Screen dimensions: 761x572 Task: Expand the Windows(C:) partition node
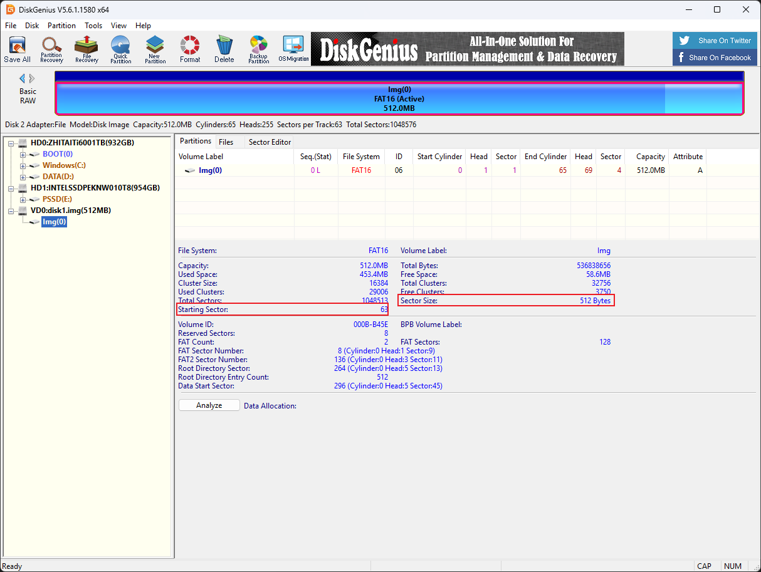point(23,165)
